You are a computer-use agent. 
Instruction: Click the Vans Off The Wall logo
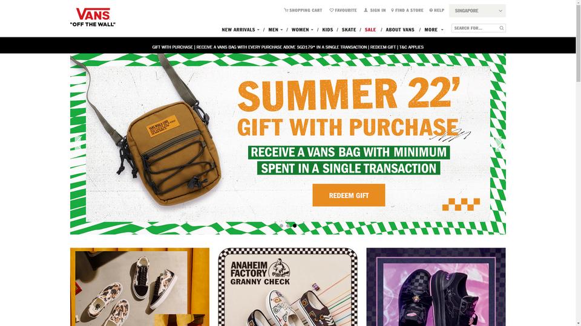point(93,17)
